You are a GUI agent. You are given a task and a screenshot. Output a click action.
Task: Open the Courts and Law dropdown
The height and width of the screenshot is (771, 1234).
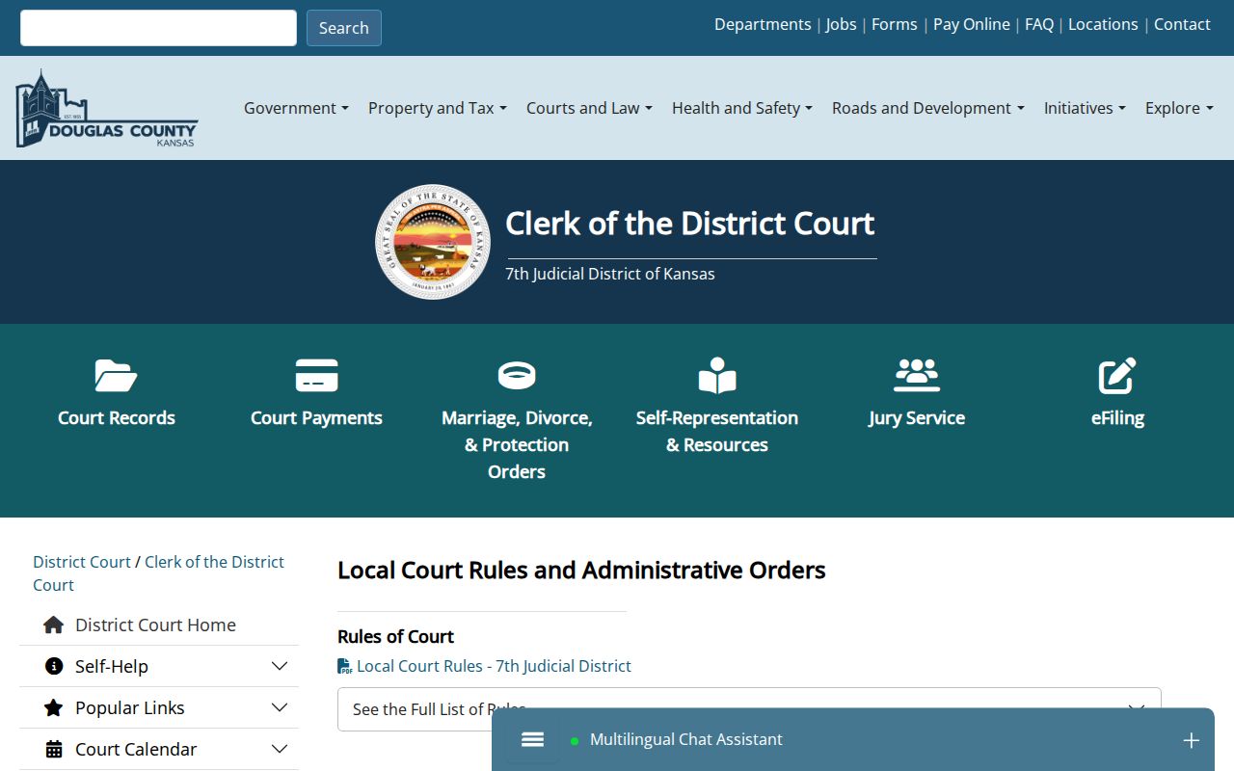click(x=589, y=108)
